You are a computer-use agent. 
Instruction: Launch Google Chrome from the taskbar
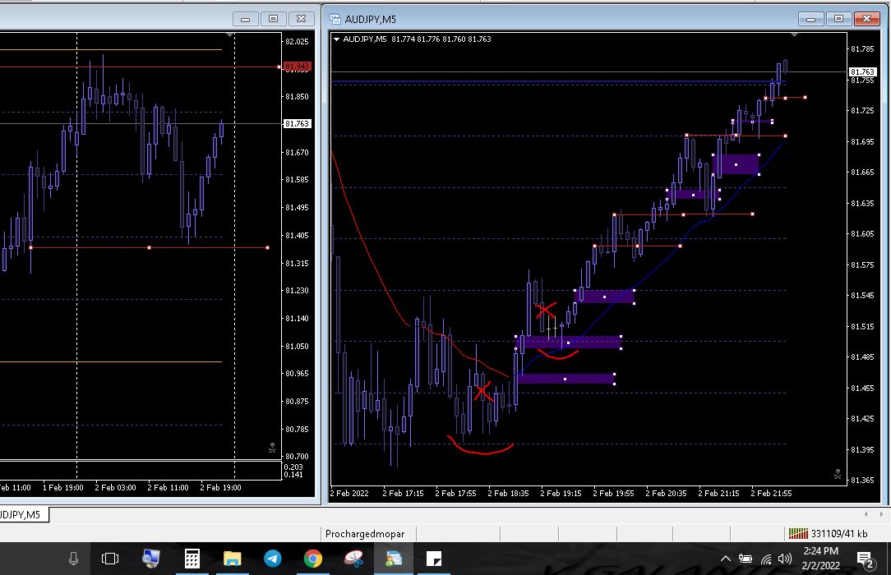(312, 559)
